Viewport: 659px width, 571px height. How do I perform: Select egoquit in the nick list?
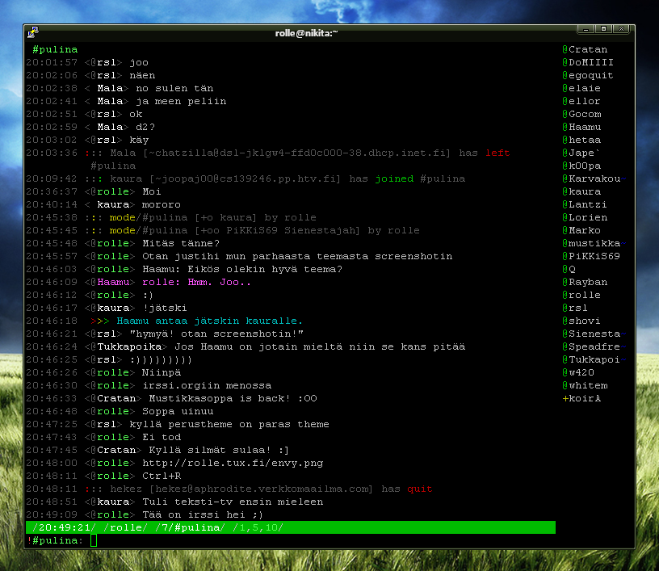click(590, 75)
